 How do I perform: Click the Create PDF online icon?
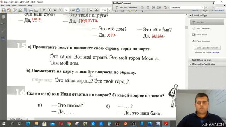(9, 10)
